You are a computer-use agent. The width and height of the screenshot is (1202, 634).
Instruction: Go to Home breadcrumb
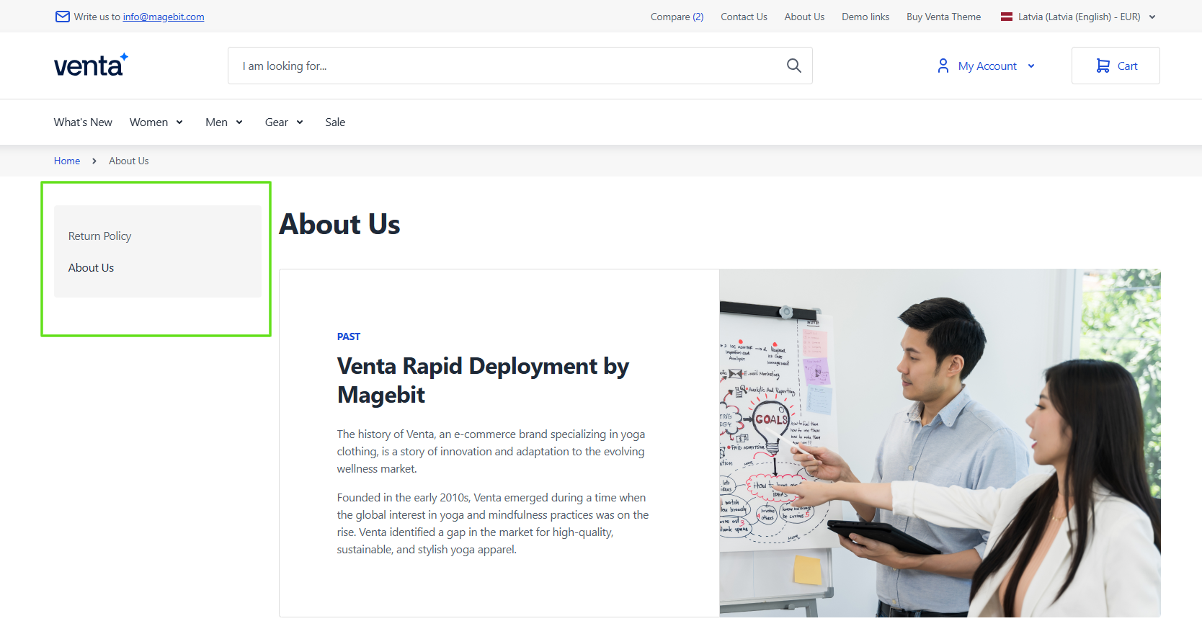[x=67, y=161]
